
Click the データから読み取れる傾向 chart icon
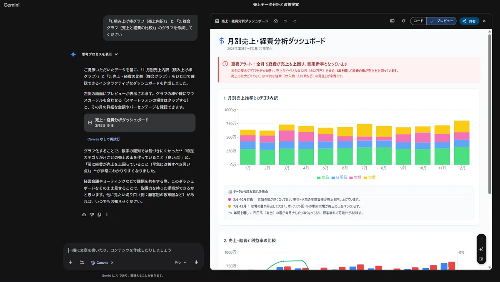(230, 192)
